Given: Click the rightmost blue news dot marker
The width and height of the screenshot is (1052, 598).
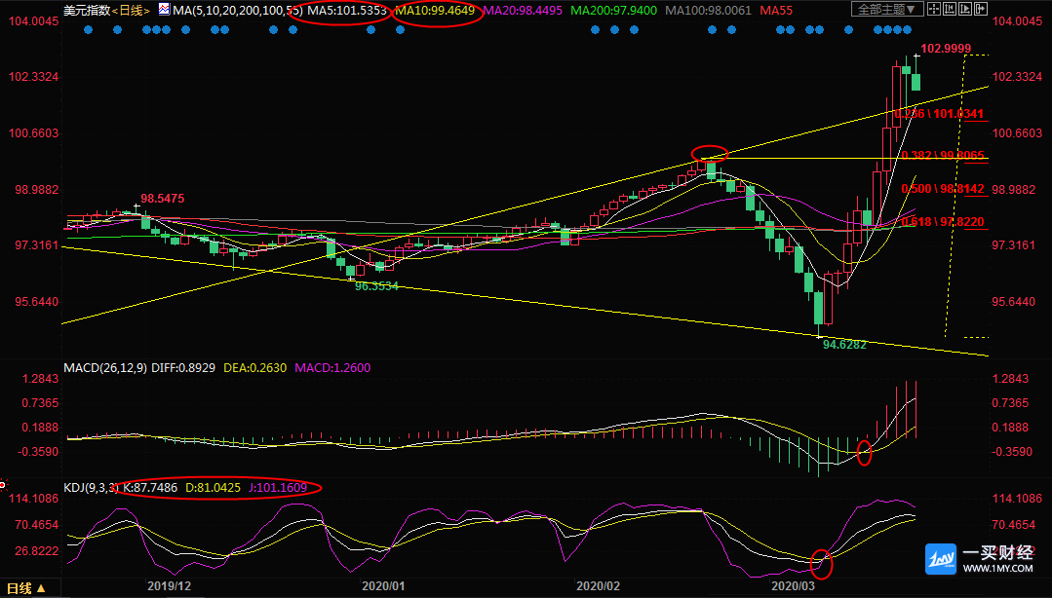Looking at the screenshot, I should [907, 30].
